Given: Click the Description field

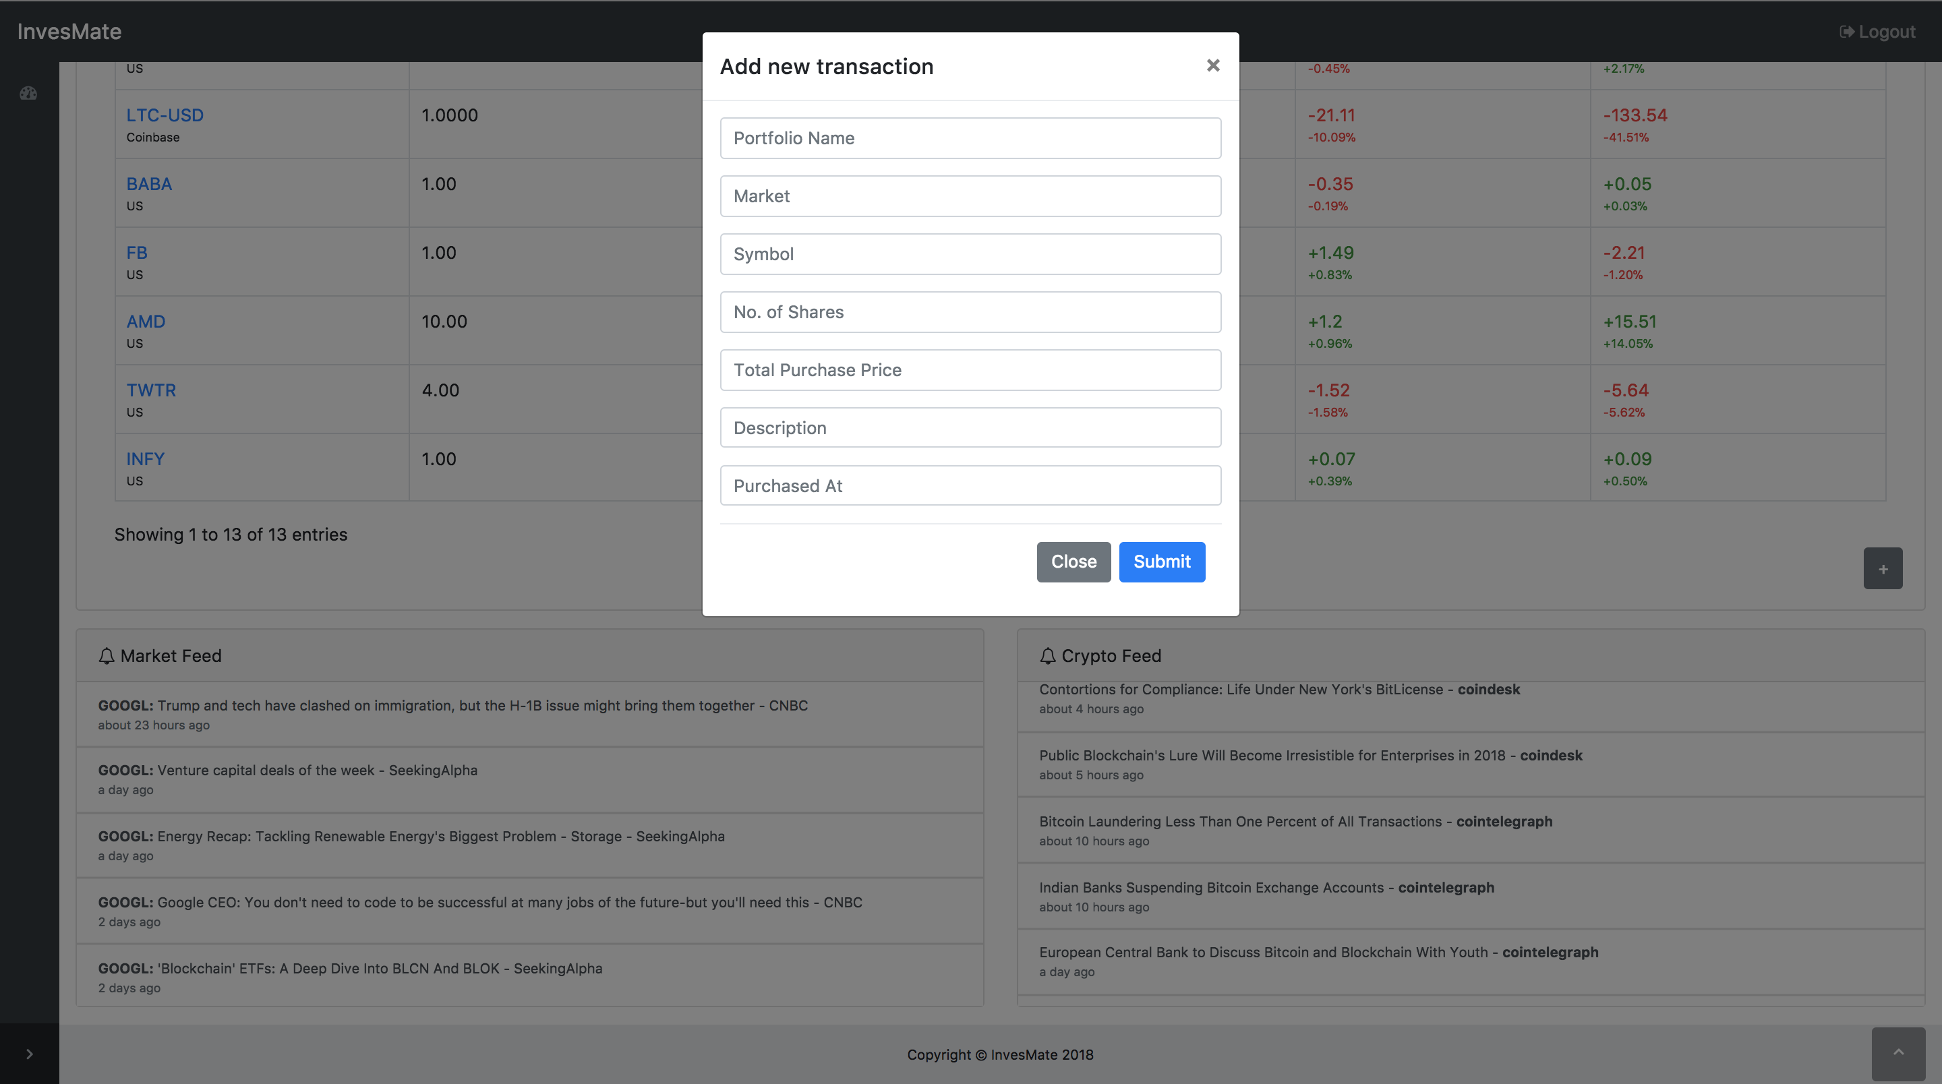Looking at the screenshot, I should 970,428.
